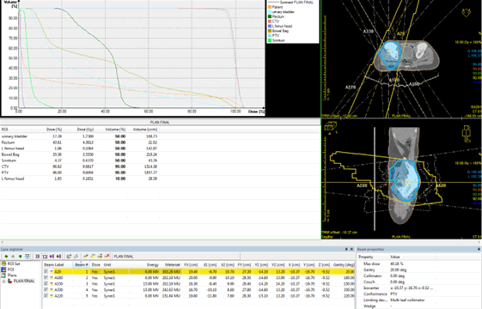Click the blue grid toolbar icon
482x309 pixels.
pos(27,256)
